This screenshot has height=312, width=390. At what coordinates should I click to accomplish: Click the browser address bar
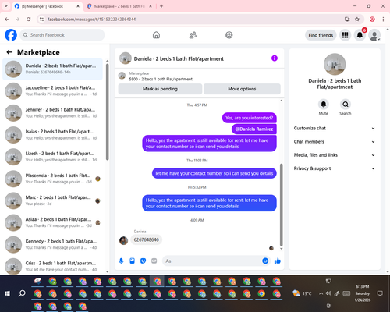193,19
